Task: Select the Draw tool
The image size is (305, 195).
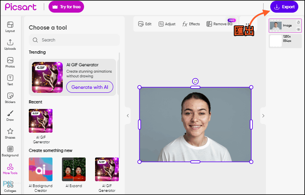Action: click(10, 116)
